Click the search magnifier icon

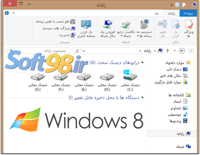pos(11,51)
